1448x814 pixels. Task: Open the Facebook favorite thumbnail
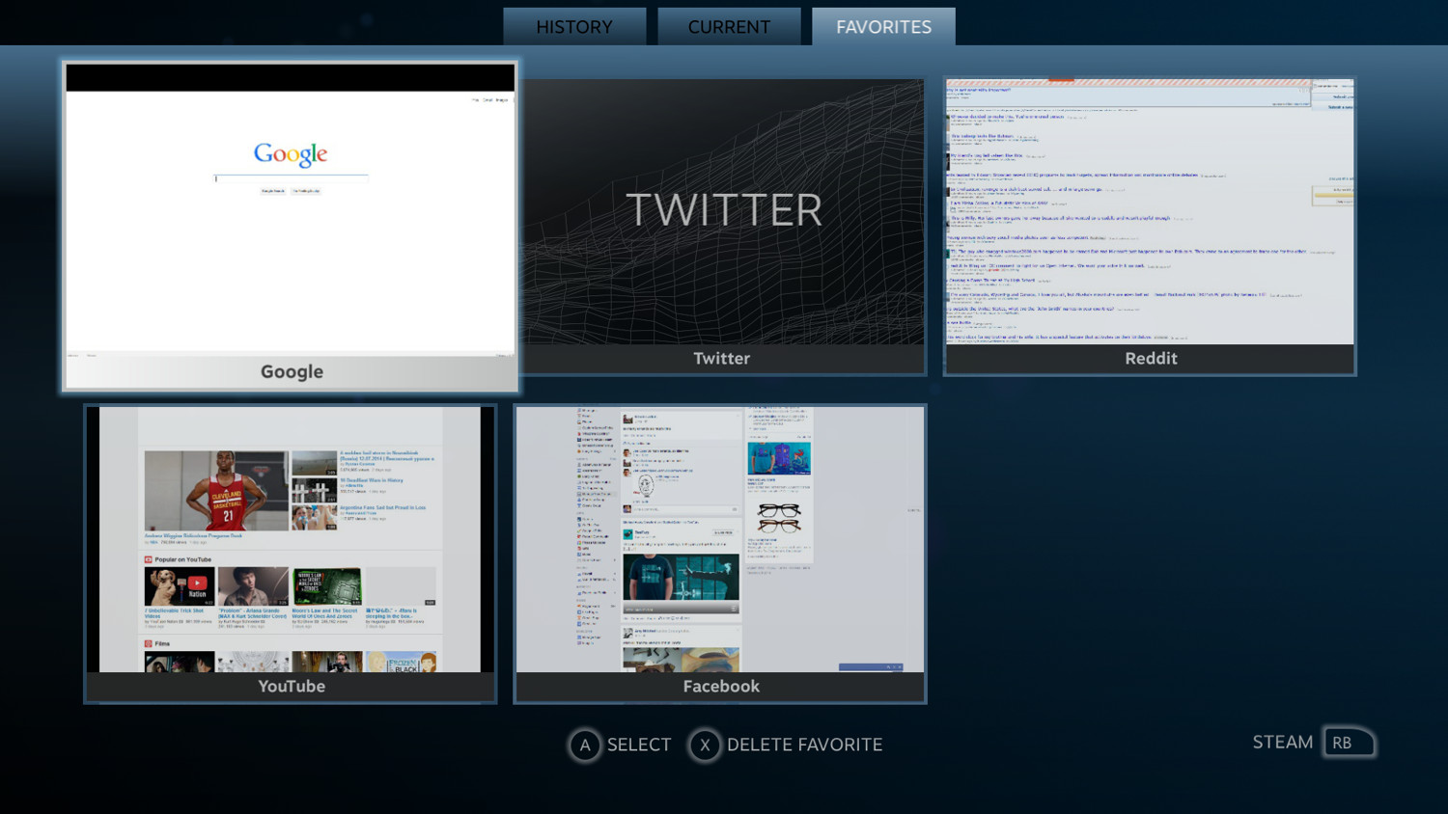pos(720,554)
